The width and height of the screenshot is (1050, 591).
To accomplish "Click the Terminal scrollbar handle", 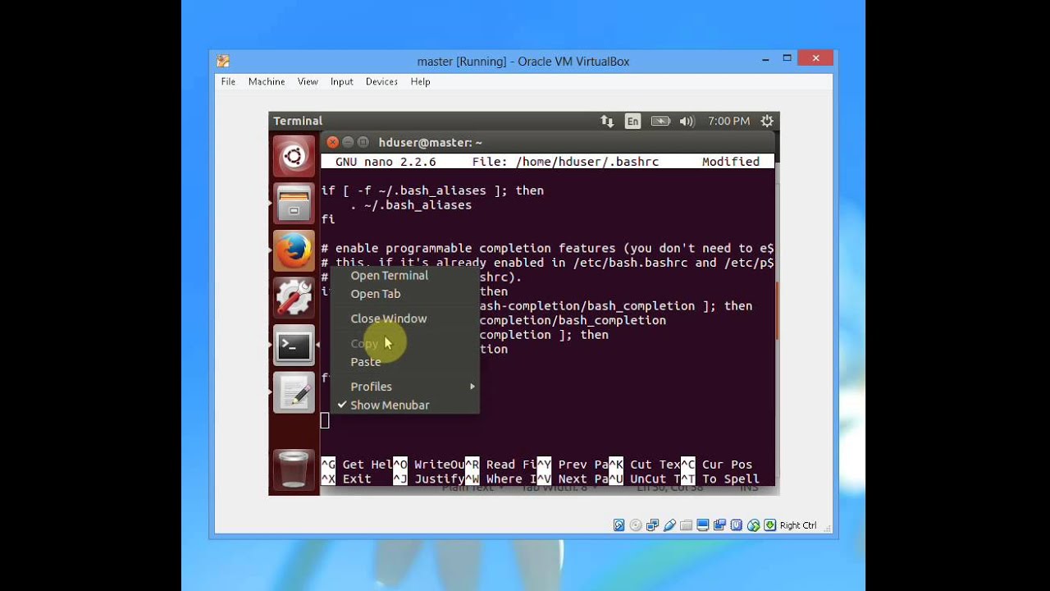I will (x=777, y=312).
